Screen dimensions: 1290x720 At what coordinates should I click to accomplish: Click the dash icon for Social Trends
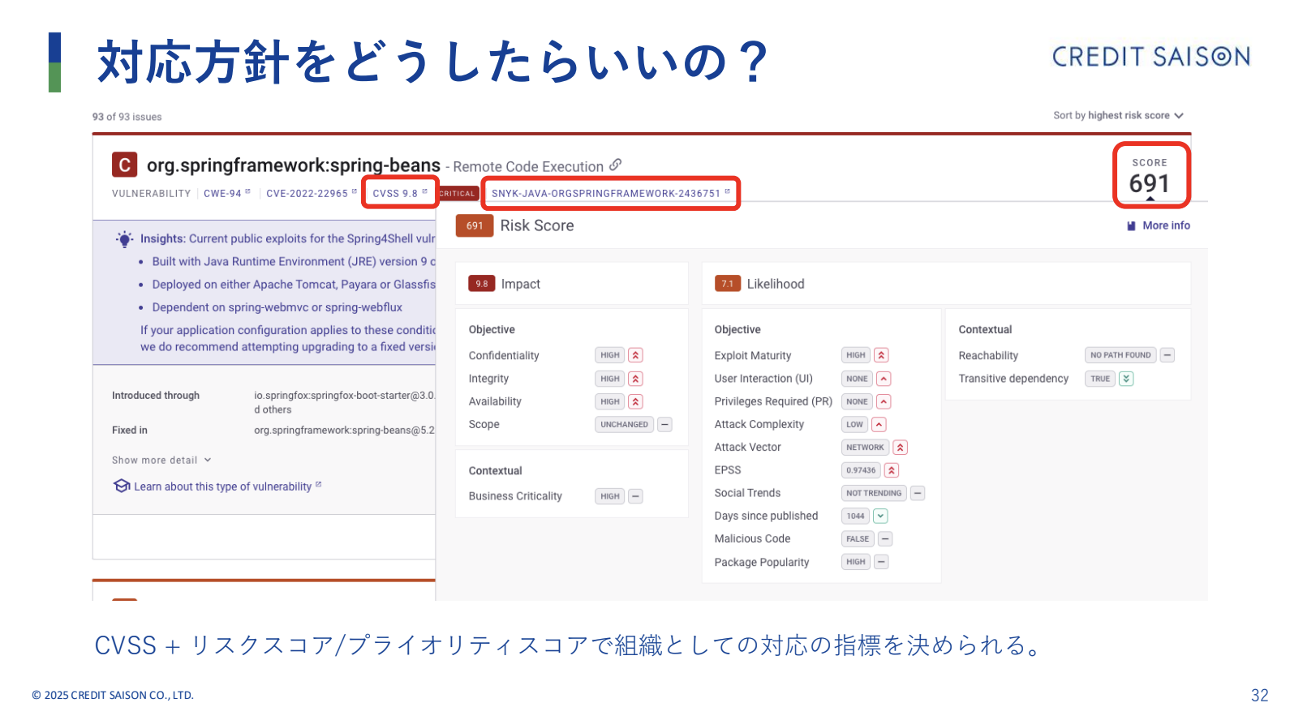coord(918,493)
